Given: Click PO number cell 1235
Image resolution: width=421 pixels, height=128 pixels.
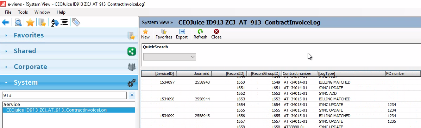Looking at the screenshot, I should [392, 121].
